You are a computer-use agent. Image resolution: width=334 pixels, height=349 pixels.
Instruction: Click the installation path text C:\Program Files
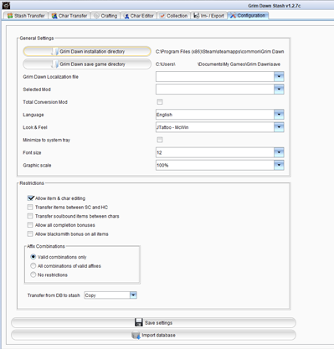tap(220, 52)
